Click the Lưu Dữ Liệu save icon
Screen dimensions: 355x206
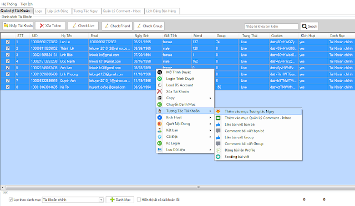(x=160, y=150)
